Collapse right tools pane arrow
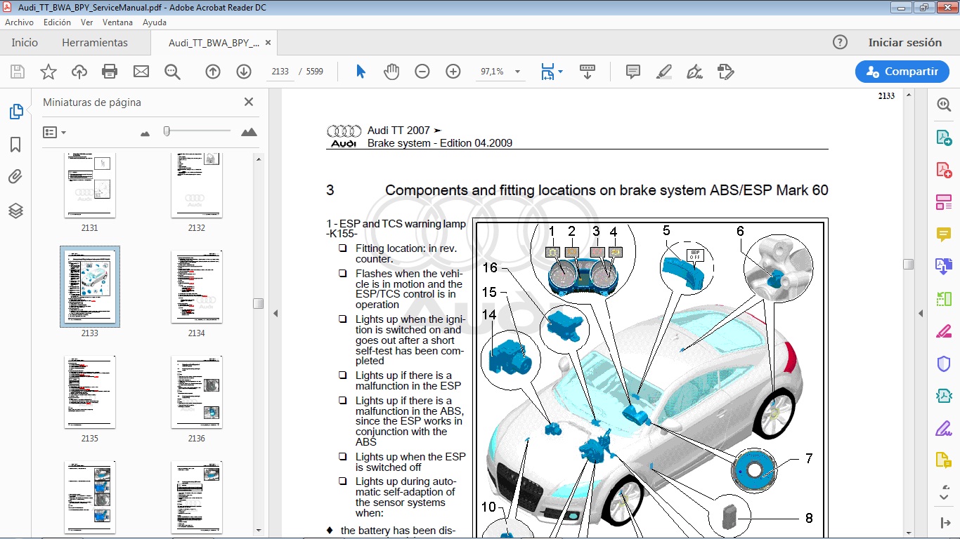This screenshot has height=539, width=960. 921,313
